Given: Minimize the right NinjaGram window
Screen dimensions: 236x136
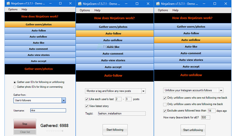Looking at the screenshot, I should pyautogui.click(x=204, y=4).
